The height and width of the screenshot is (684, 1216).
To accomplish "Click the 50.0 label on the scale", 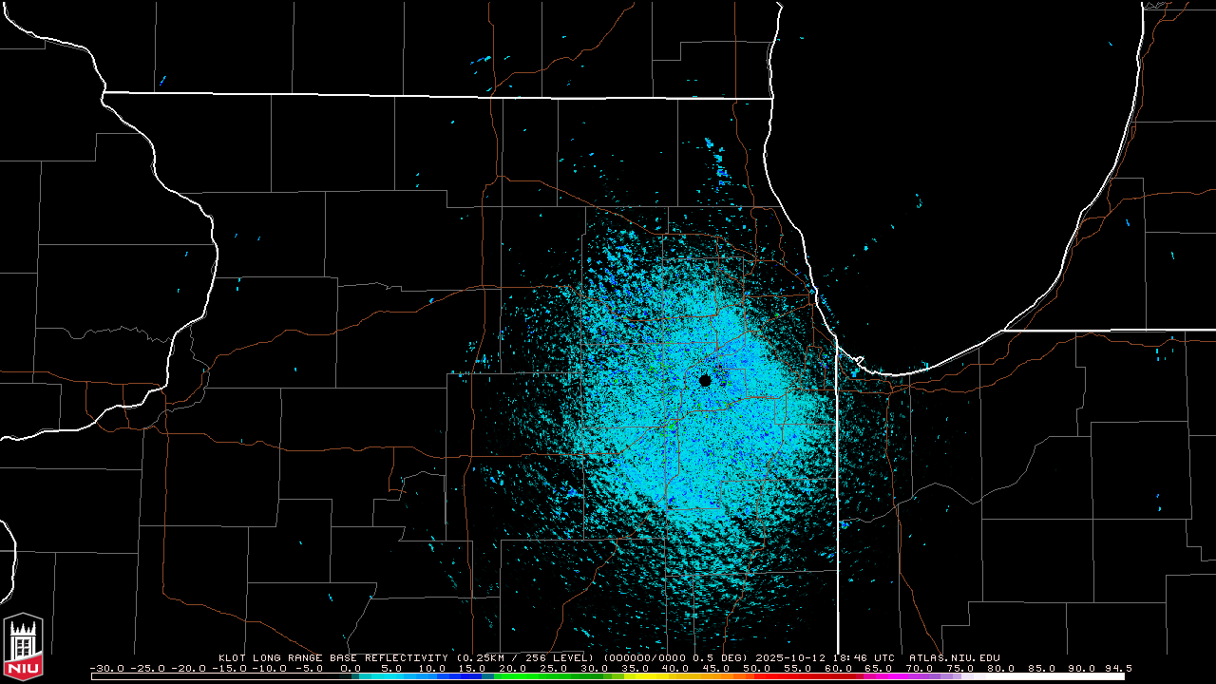I will (756, 668).
